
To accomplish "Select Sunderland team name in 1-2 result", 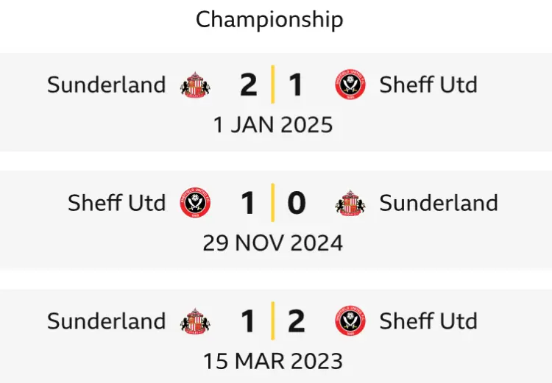I will (x=106, y=321).
